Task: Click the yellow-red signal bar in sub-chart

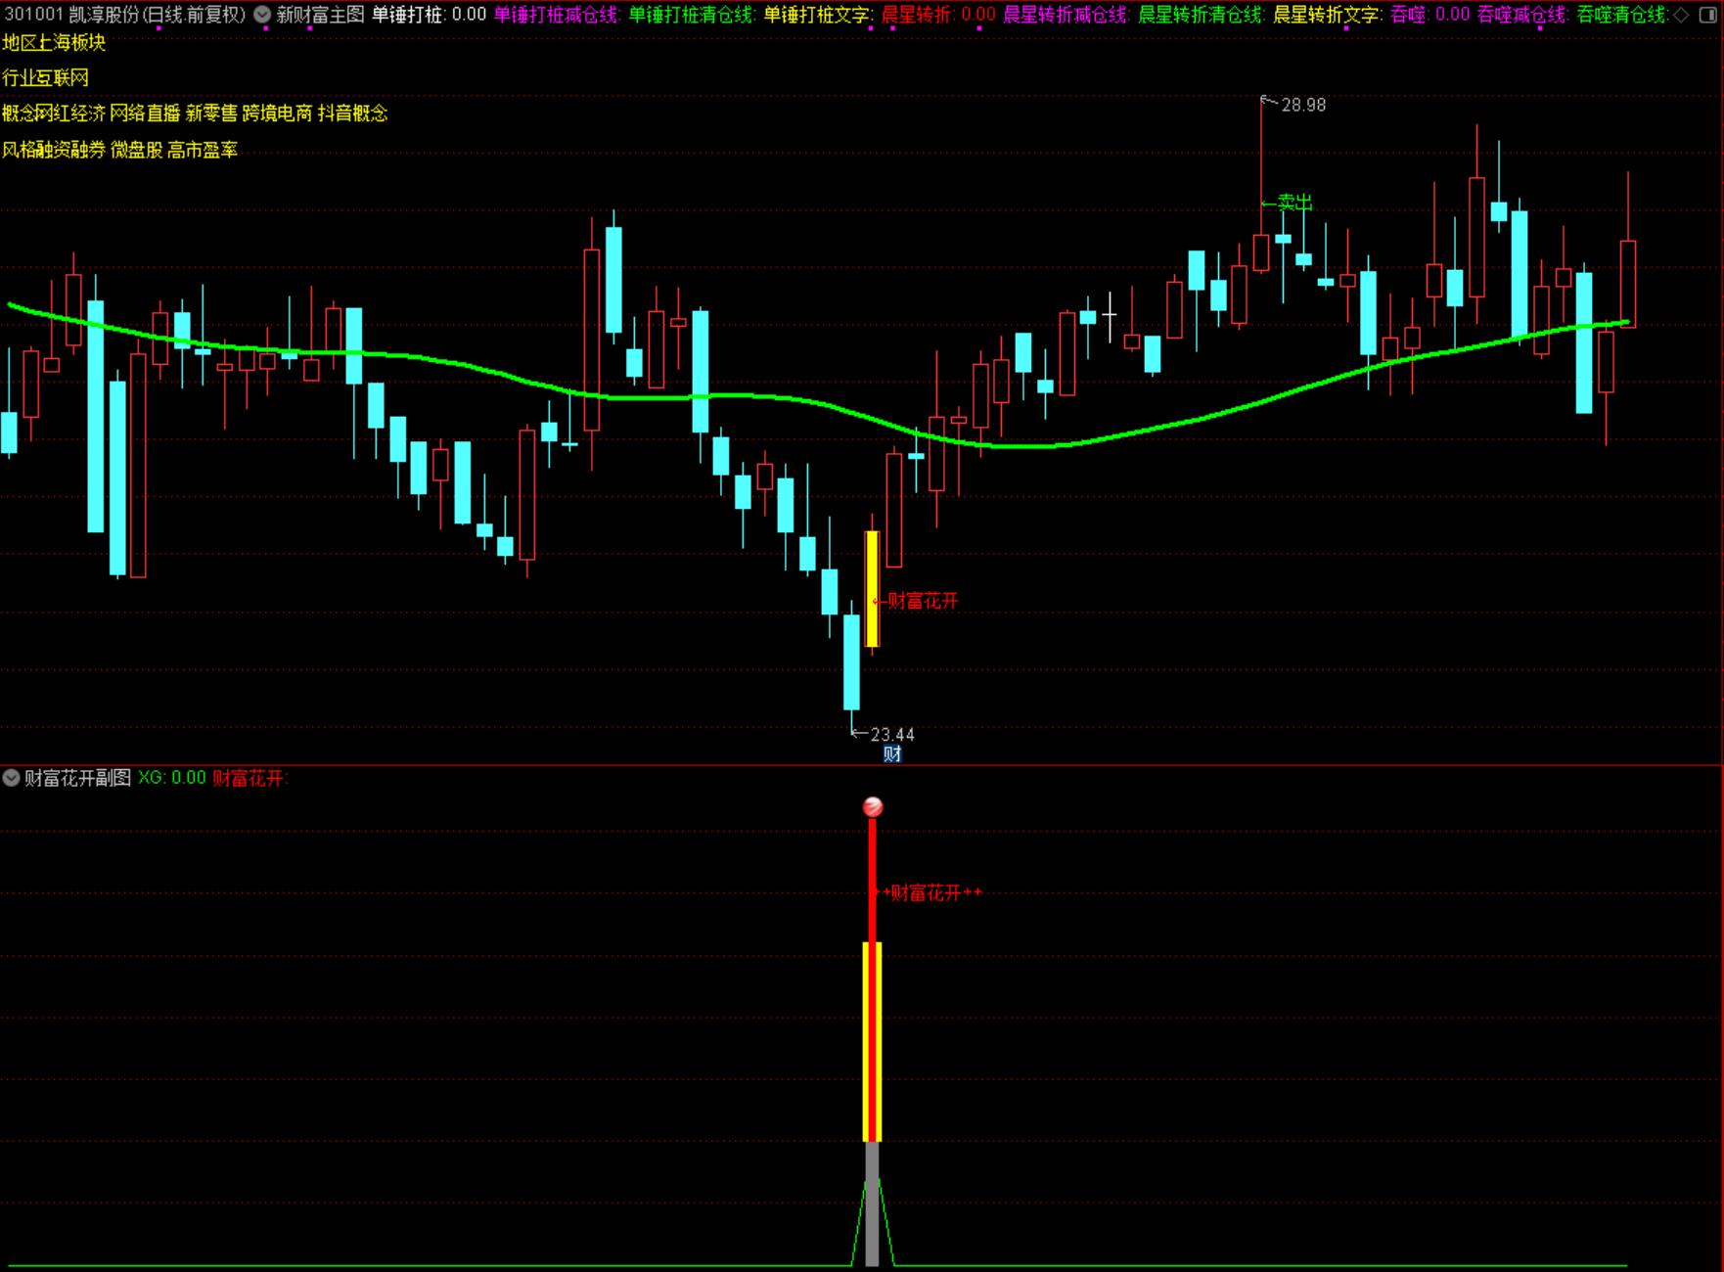Action: 872,1041
